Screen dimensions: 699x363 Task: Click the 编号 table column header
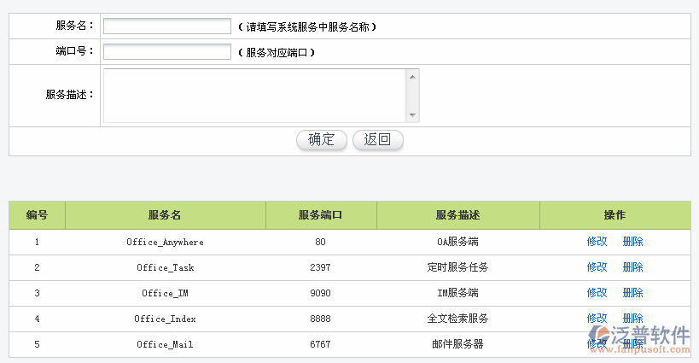point(37,215)
